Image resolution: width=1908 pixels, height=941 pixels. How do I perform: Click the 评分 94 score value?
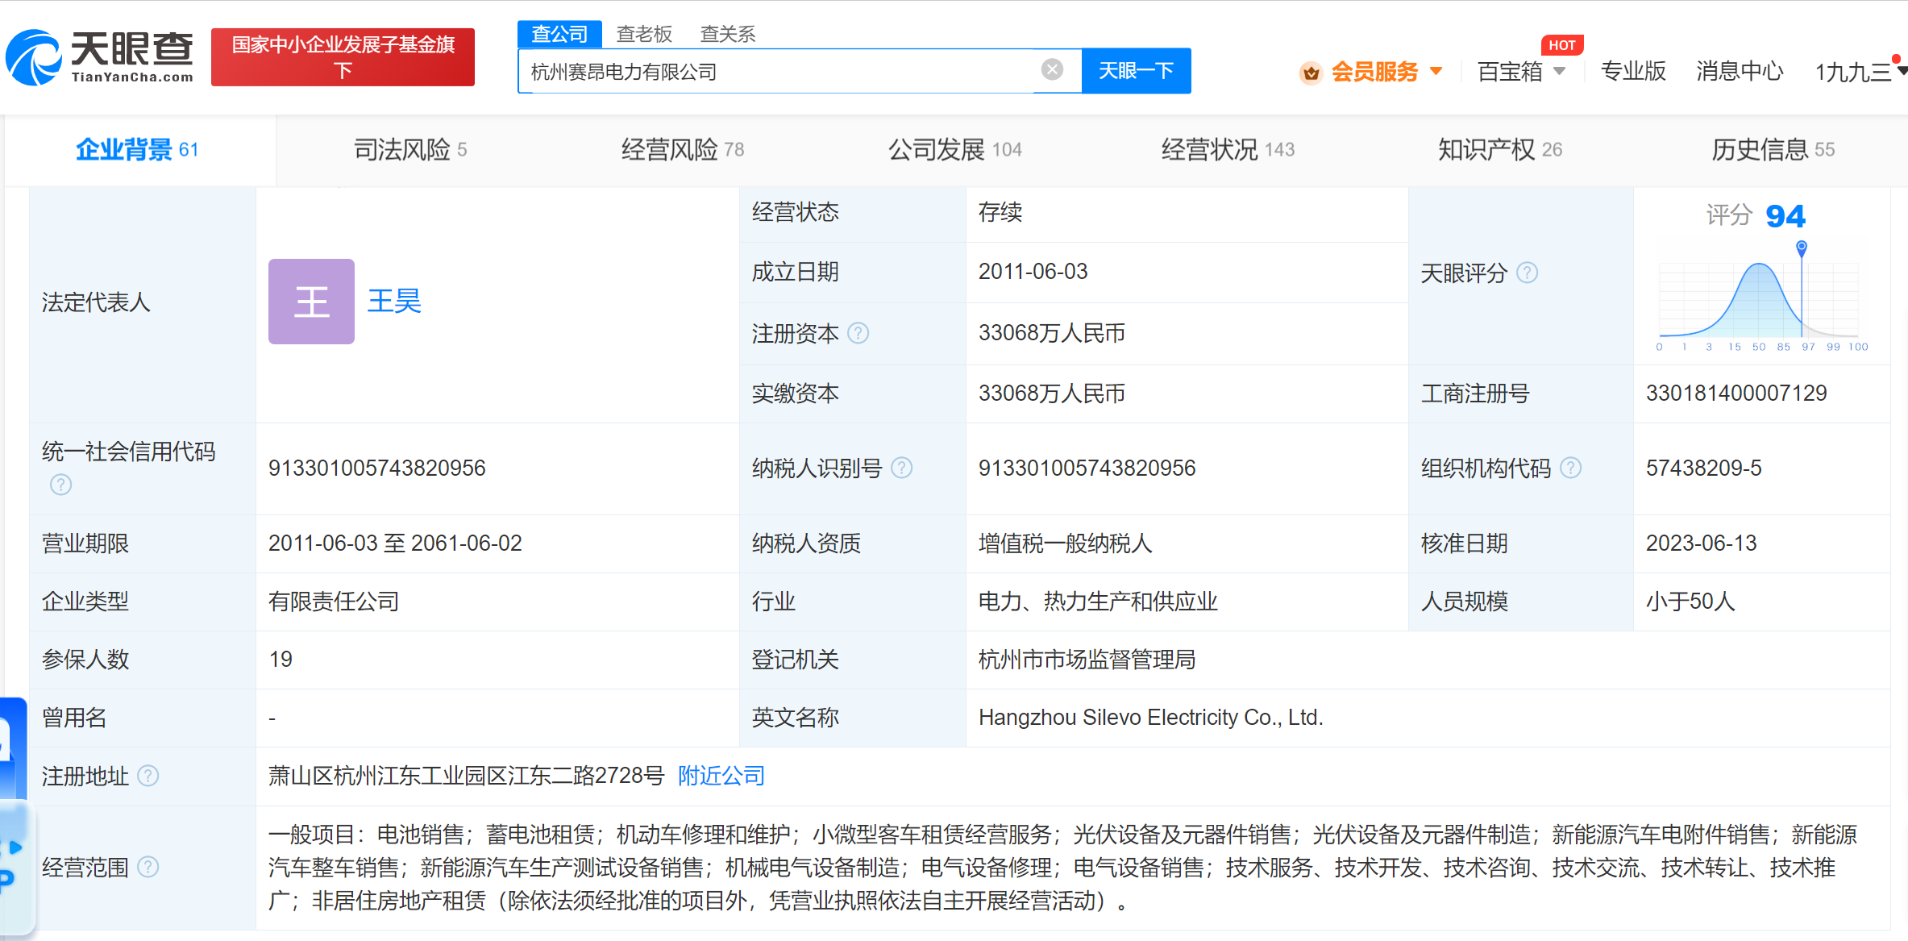point(1785,215)
